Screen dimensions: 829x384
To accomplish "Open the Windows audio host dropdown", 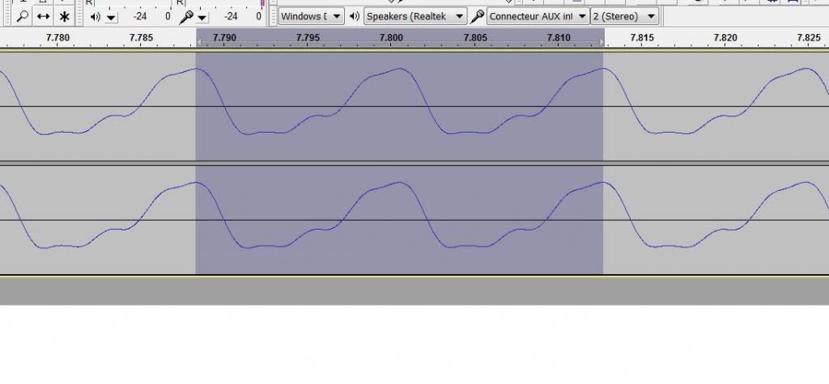I will [311, 16].
